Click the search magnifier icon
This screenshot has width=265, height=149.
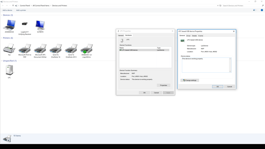(263, 6)
